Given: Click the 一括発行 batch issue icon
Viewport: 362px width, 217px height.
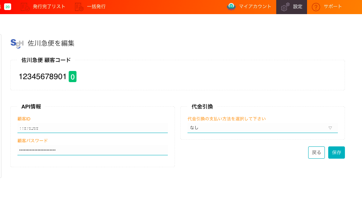Looking at the screenshot, I should (x=79, y=7).
